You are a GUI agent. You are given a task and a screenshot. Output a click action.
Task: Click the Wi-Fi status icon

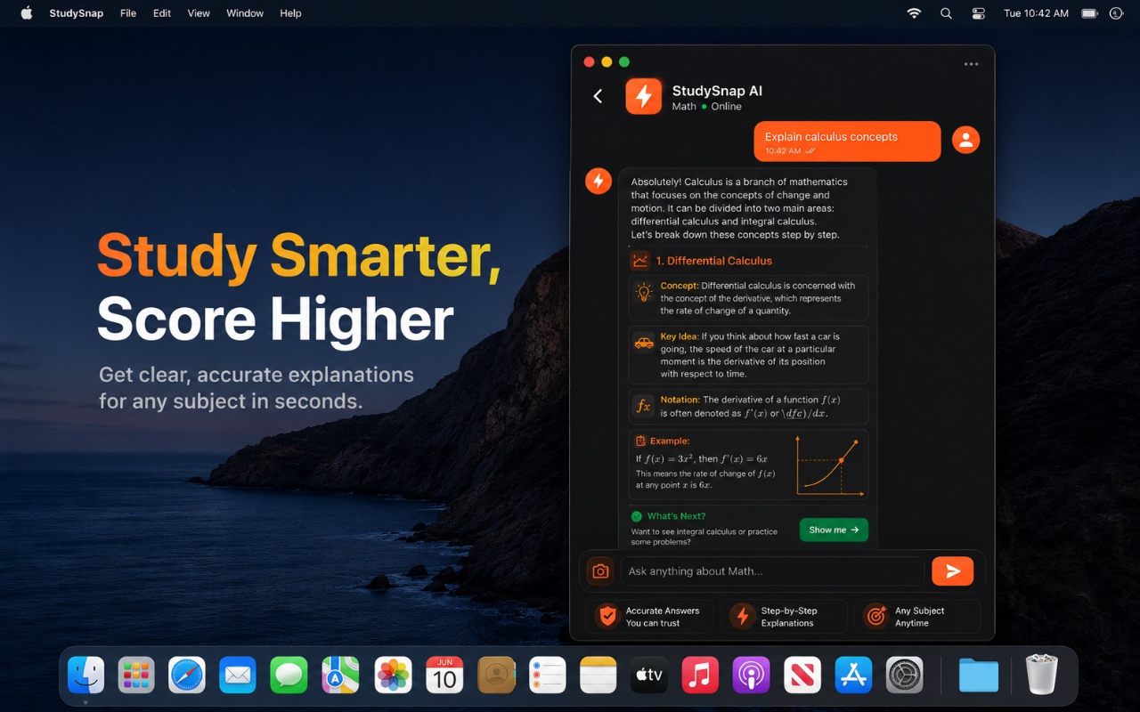tap(914, 13)
